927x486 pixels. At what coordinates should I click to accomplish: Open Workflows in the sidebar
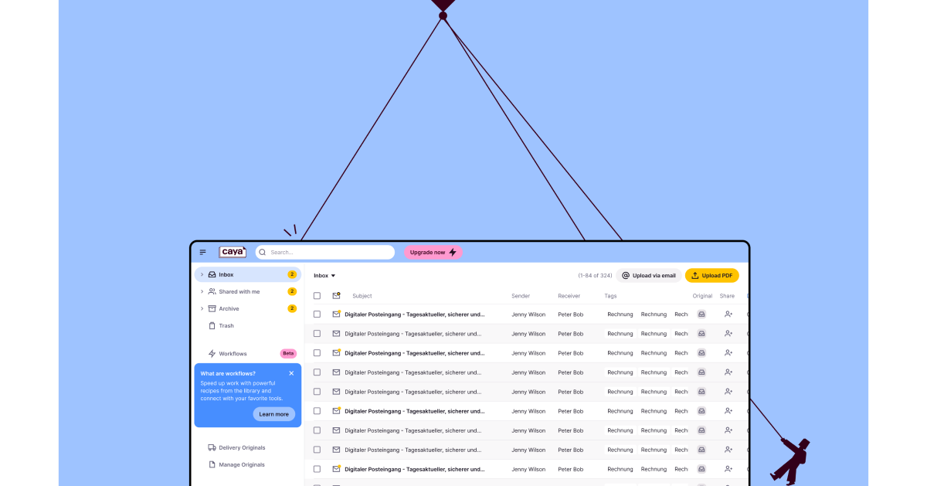(x=233, y=353)
